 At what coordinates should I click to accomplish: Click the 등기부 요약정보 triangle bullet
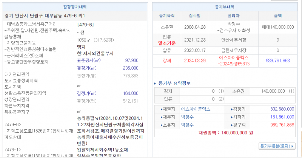point(156,84)
